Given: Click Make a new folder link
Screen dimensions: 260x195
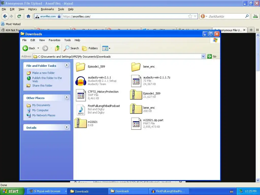Looking at the screenshot, I should click(x=43, y=73).
